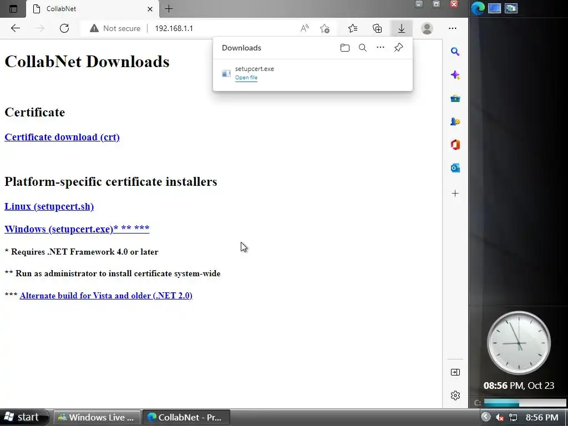Open Games icon in sidebar

[455, 121]
